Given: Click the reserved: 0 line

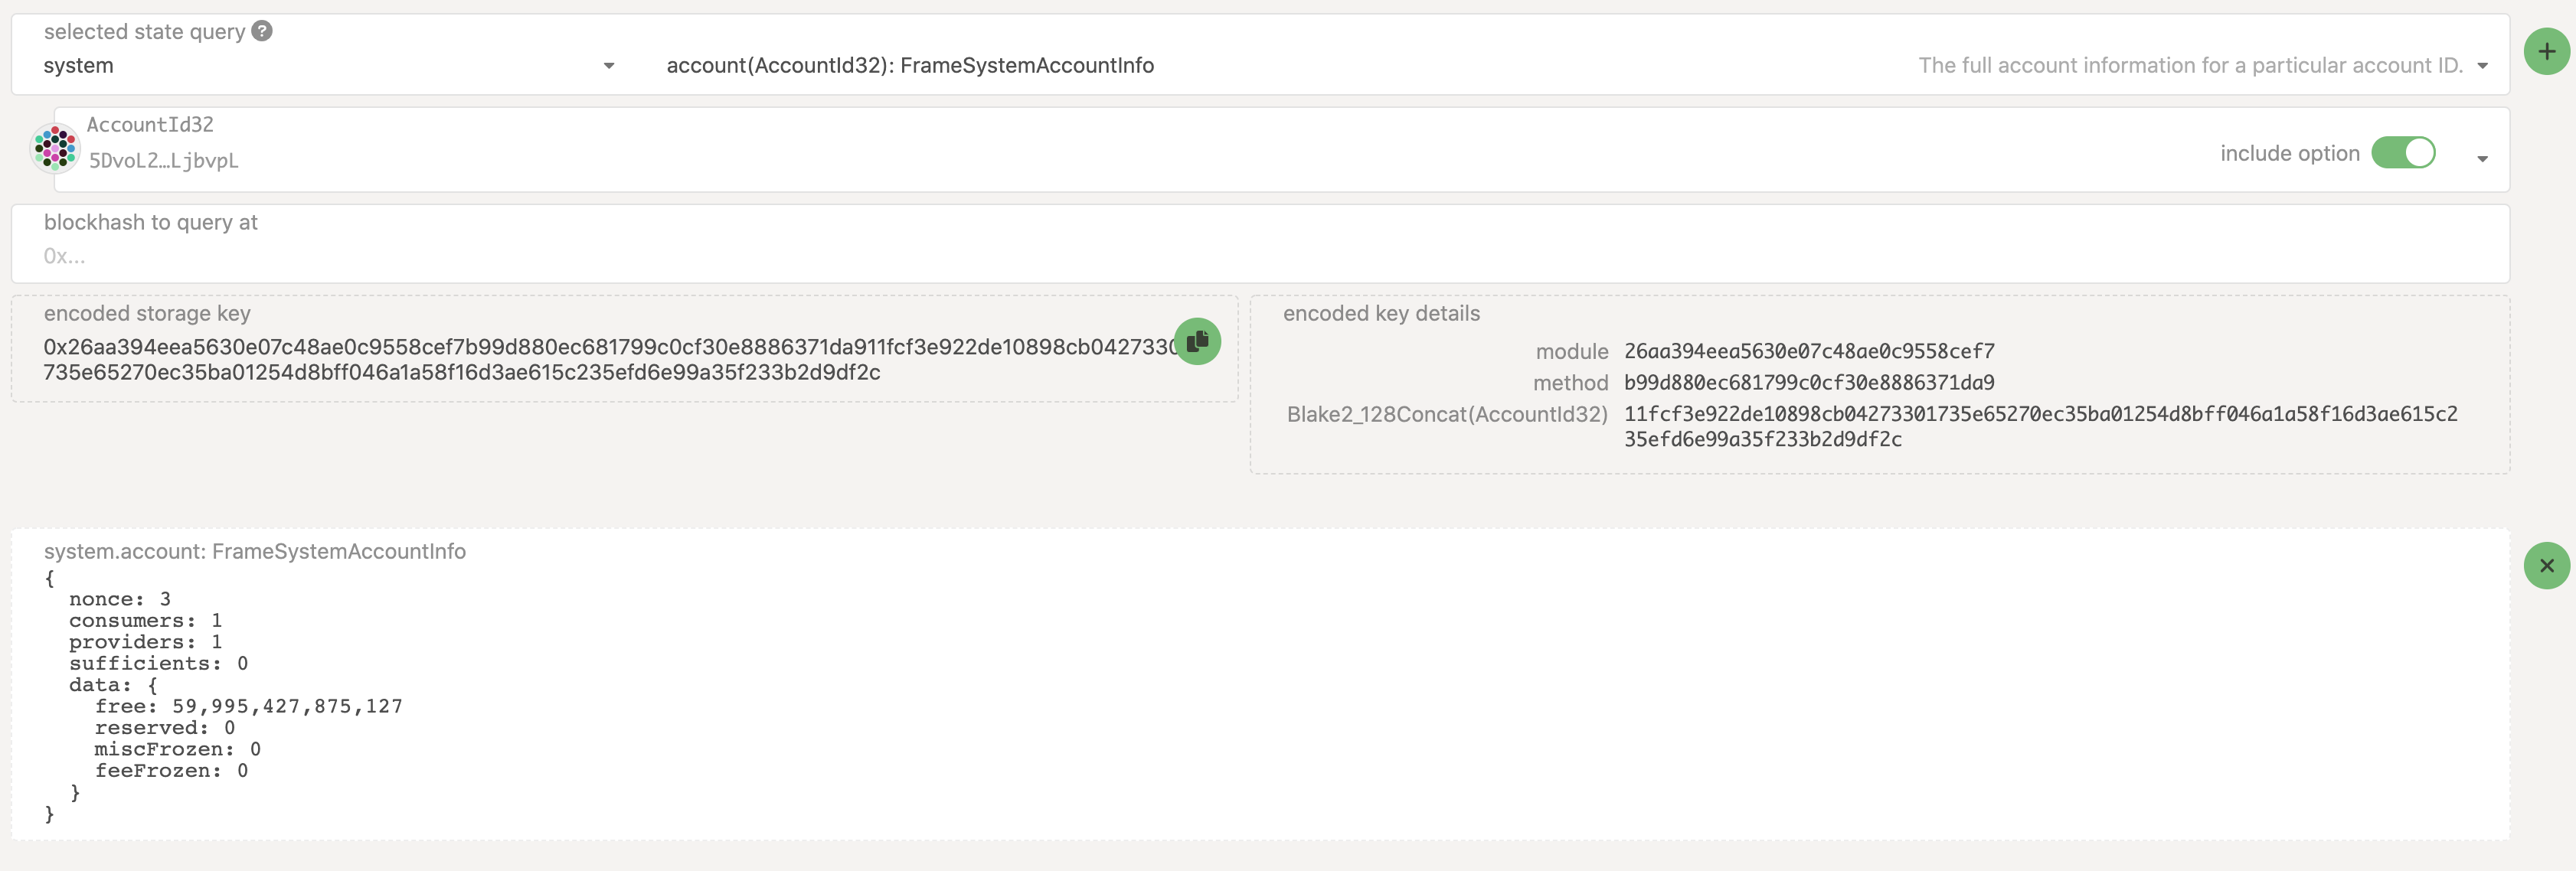Looking at the screenshot, I should pyautogui.click(x=165, y=728).
